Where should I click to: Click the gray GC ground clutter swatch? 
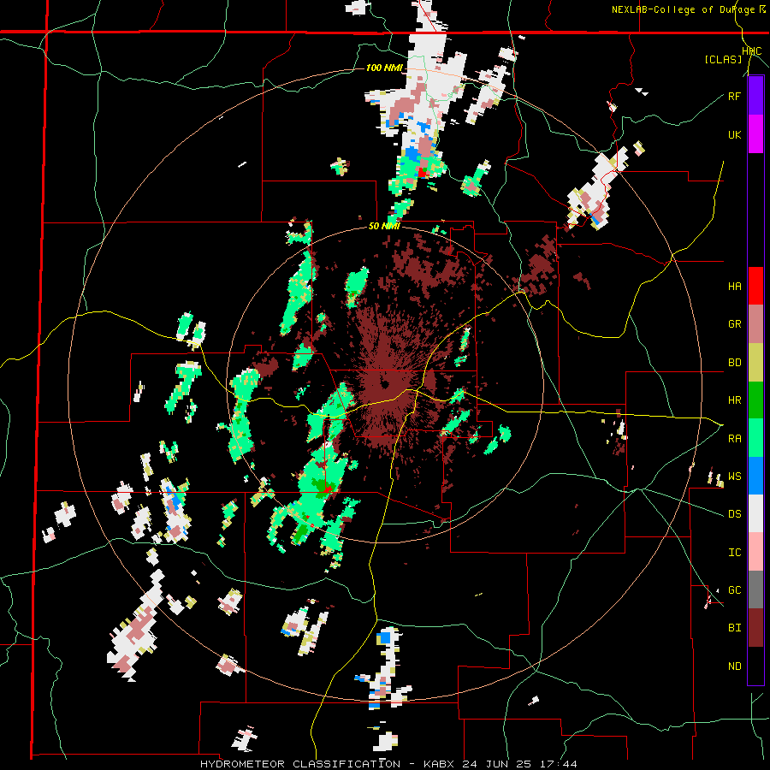755,589
